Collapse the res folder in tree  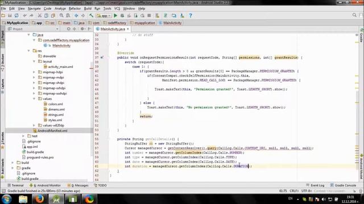pos(29,50)
